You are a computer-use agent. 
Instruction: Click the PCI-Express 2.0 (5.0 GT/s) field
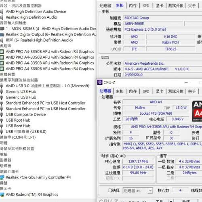(x=163, y=29)
